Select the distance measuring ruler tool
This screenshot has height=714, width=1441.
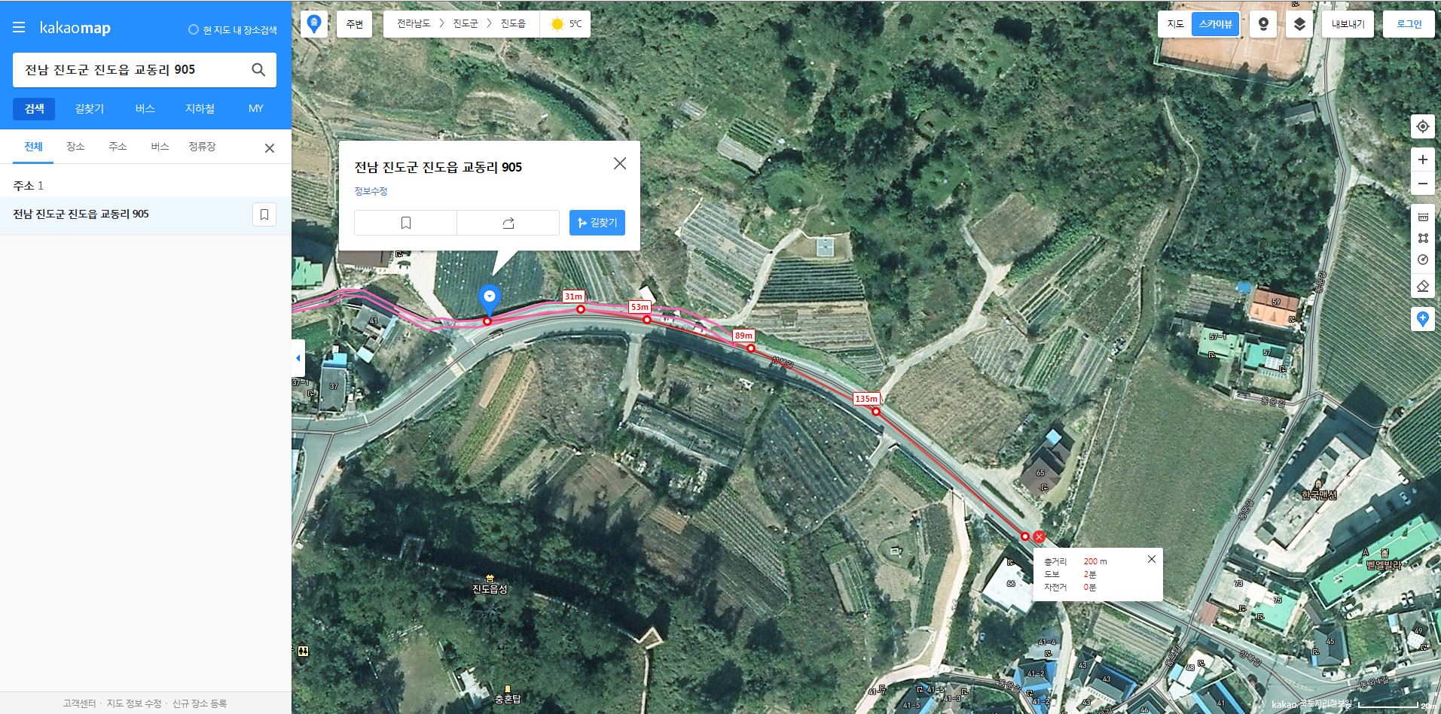[1422, 217]
